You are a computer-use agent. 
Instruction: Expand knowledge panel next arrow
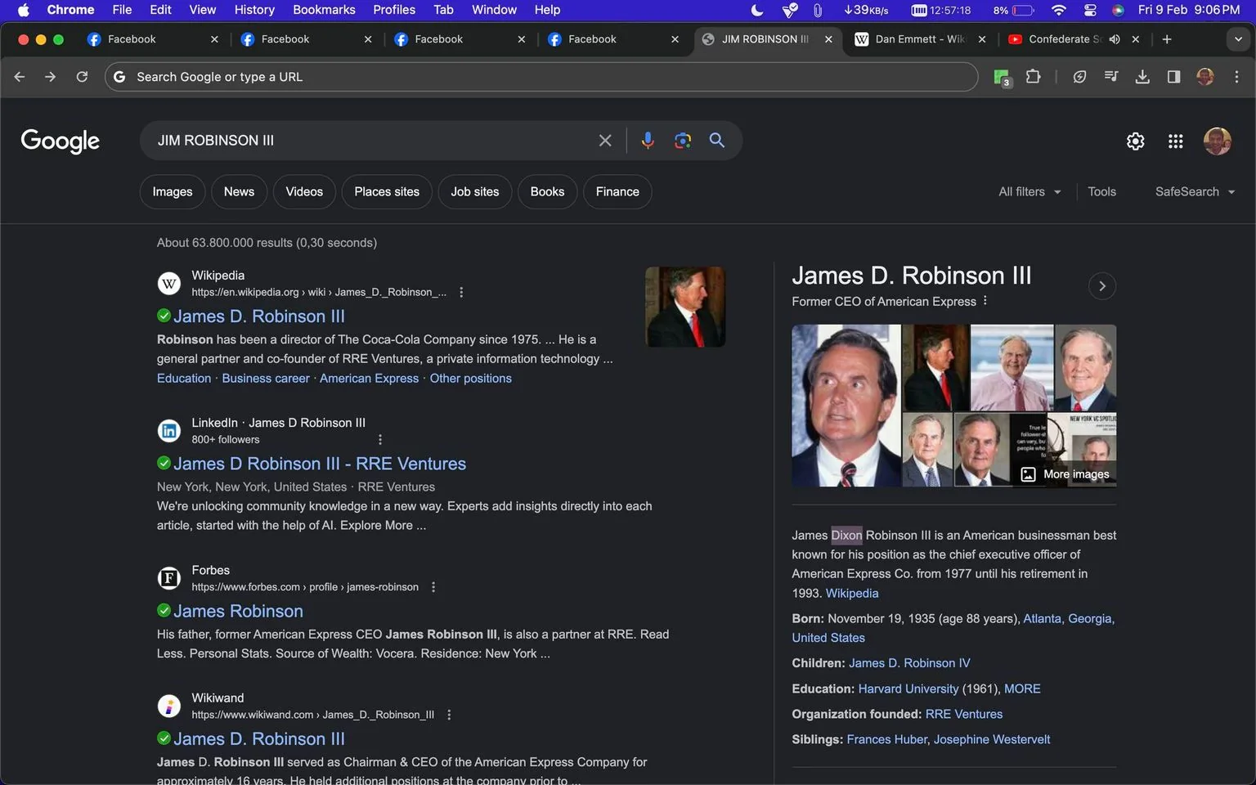point(1102,286)
